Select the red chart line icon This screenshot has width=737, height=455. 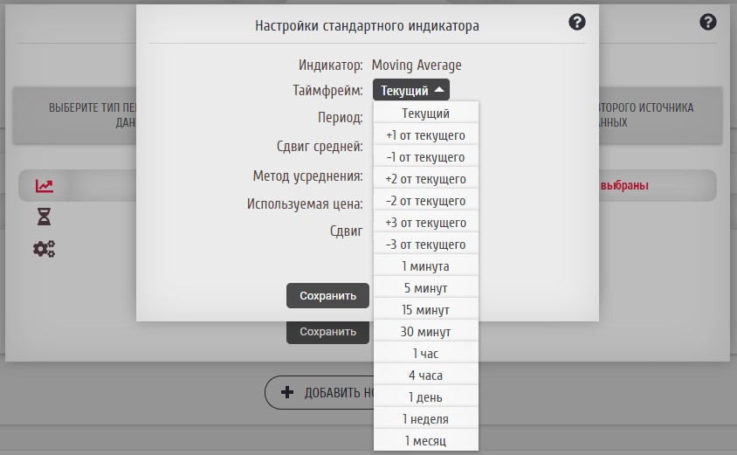coord(44,185)
